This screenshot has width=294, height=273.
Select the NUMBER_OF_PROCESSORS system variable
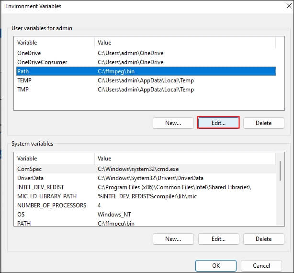[x=52, y=205]
